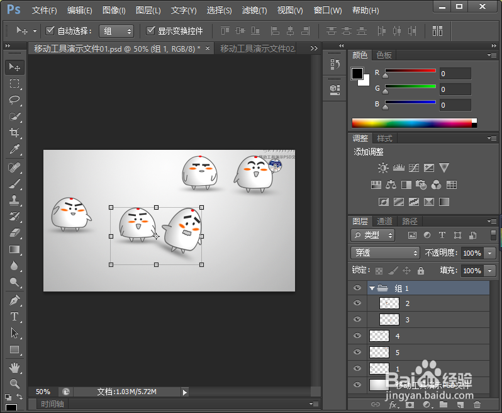
Task: Add Brightness/Contrast adjustment
Action: click(383, 167)
